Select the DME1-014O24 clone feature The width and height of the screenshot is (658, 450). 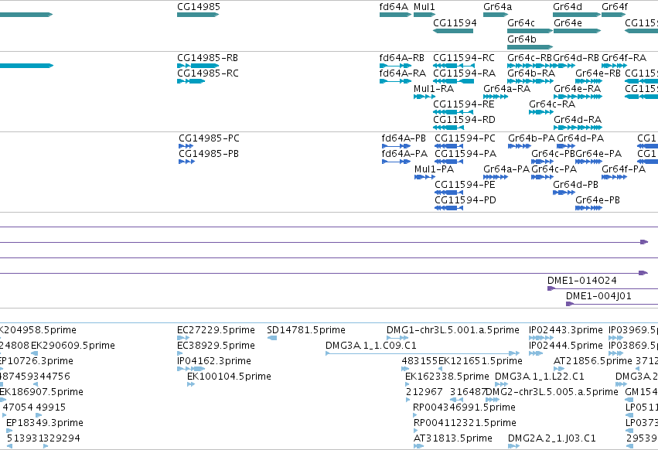602,288
